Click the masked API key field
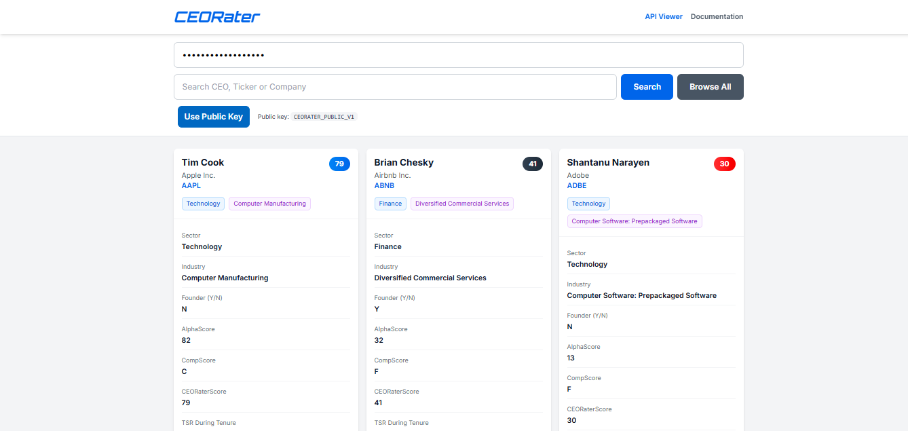Viewport: 908px width, 431px height. [459, 55]
